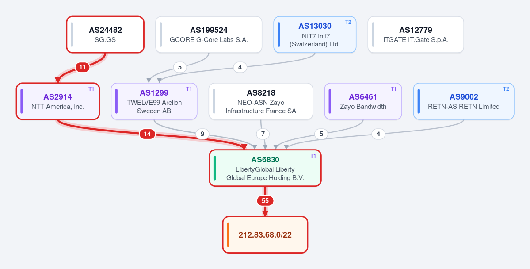530x269 pixels.
Task: Click the edge count badge labeled 9
Action: click(202, 134)
